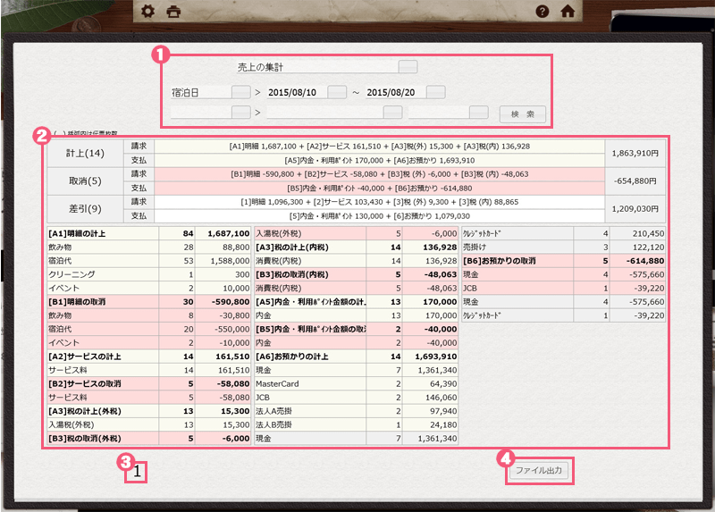Select page number 1
Viewport: 715px width, 512px height.
pyautogui.click(x=139, y=472)
